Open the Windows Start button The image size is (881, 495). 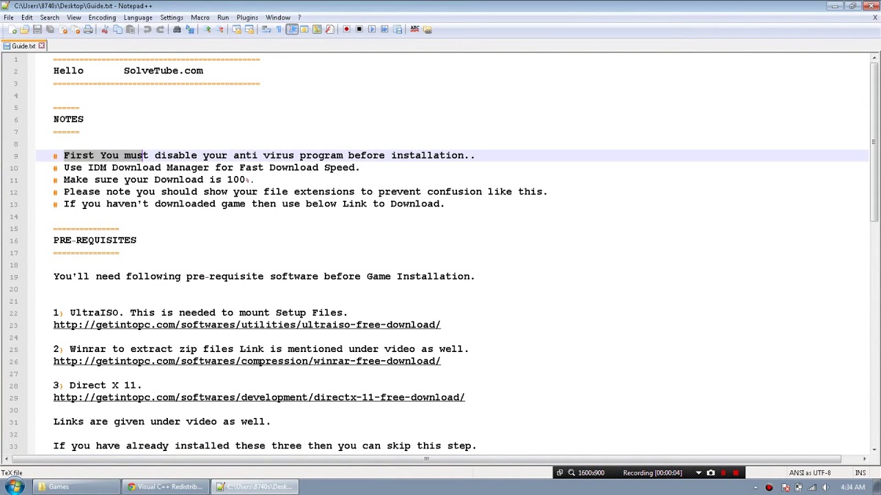(15, 487)
